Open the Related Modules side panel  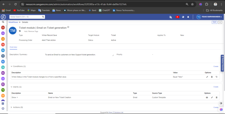222,63
